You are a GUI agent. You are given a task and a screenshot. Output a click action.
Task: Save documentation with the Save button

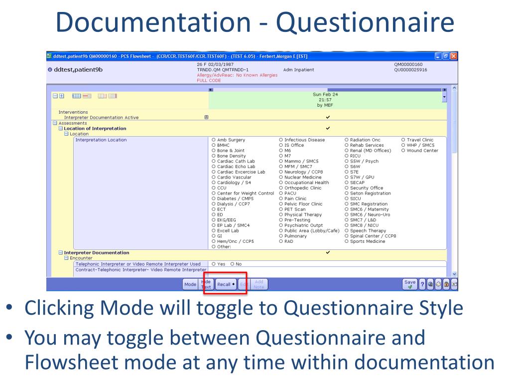[x=410, y=284]
